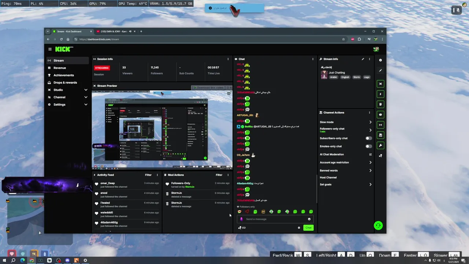This screenshot has width=469, height=264.
Task: Go back in the browser
Action: 48,39
